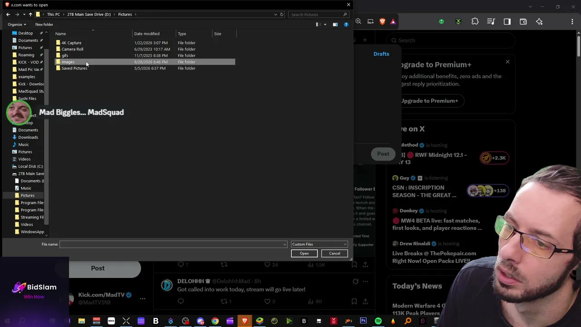Click the Brave Rewards triangle icon

click(x=393, y=21)
